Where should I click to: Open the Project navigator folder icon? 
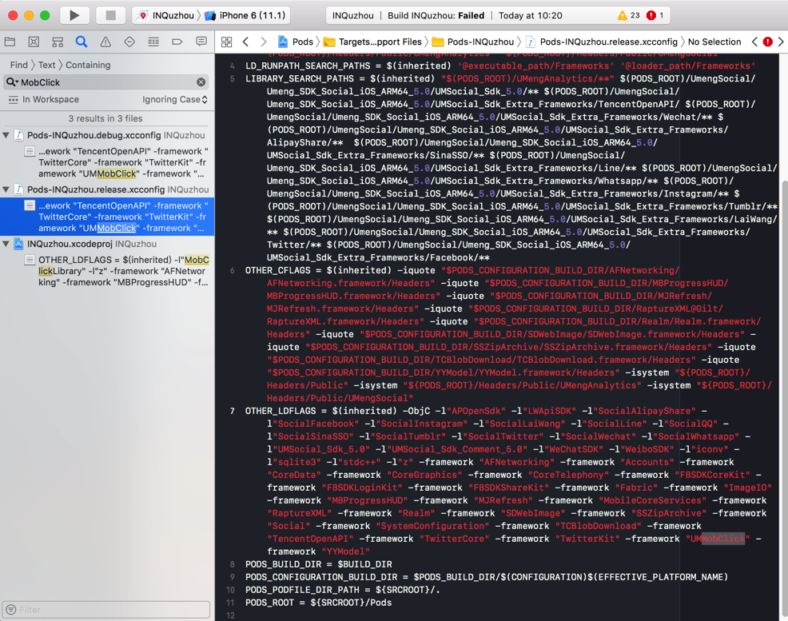10,42
